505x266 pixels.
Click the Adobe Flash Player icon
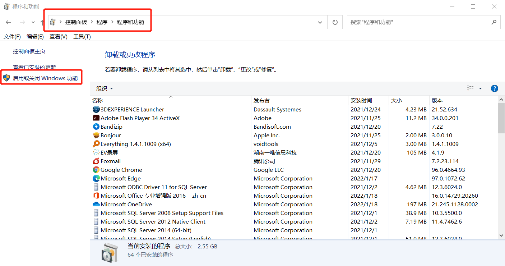(x=96, y=118)
